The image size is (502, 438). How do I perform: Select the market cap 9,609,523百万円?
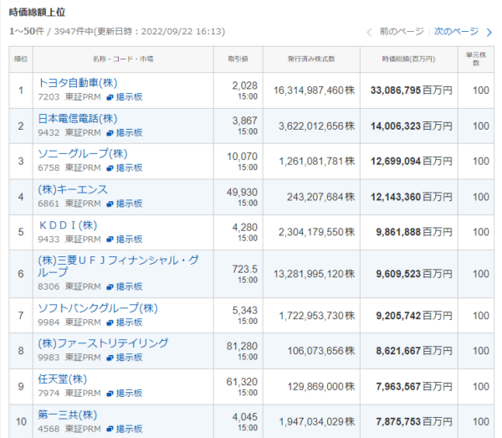[414, 274]
